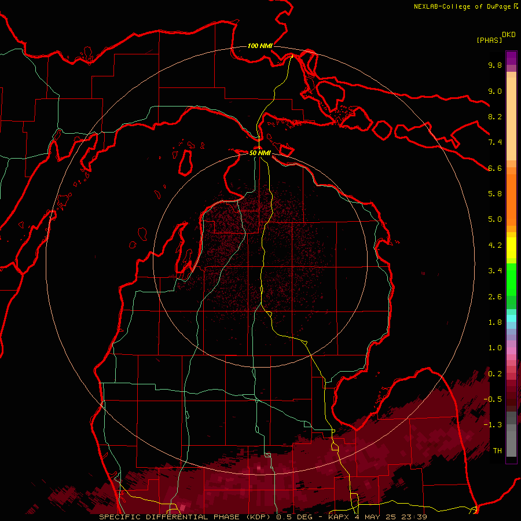The width and height of the screenshot is (521, 521).
Task: Click the 5.8 value on color scale
Action: coord(495,194)
